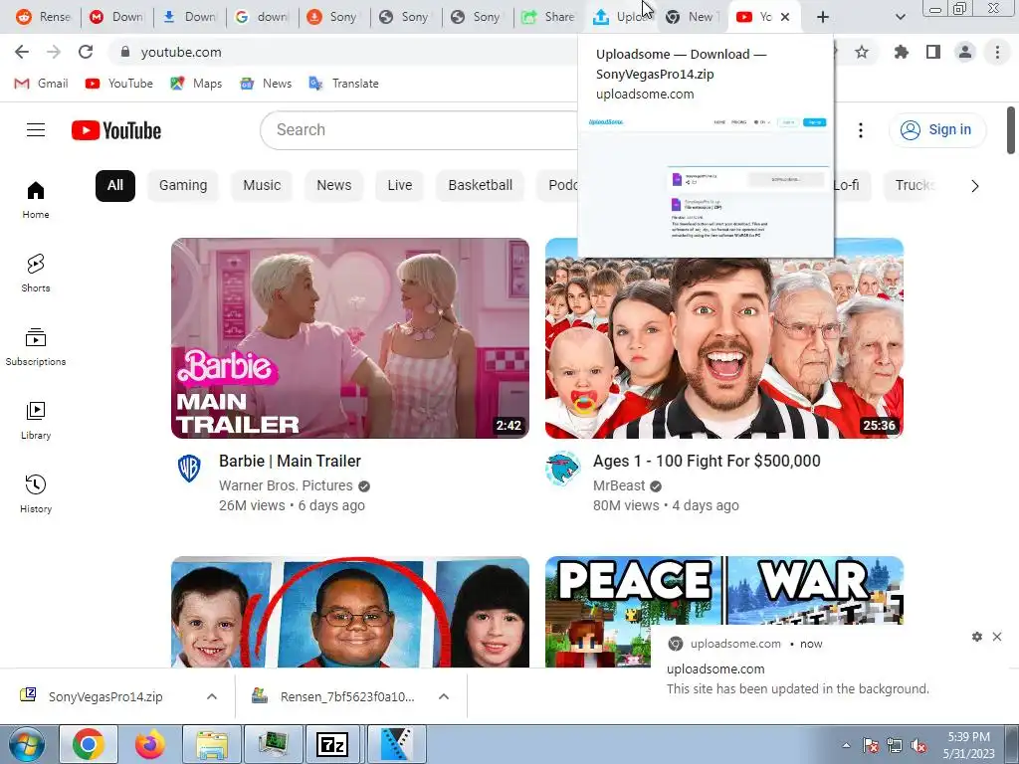Screen dimensions: 1019x764
Task: Open the Maps bookmark
Action: (x=196, y=84)
